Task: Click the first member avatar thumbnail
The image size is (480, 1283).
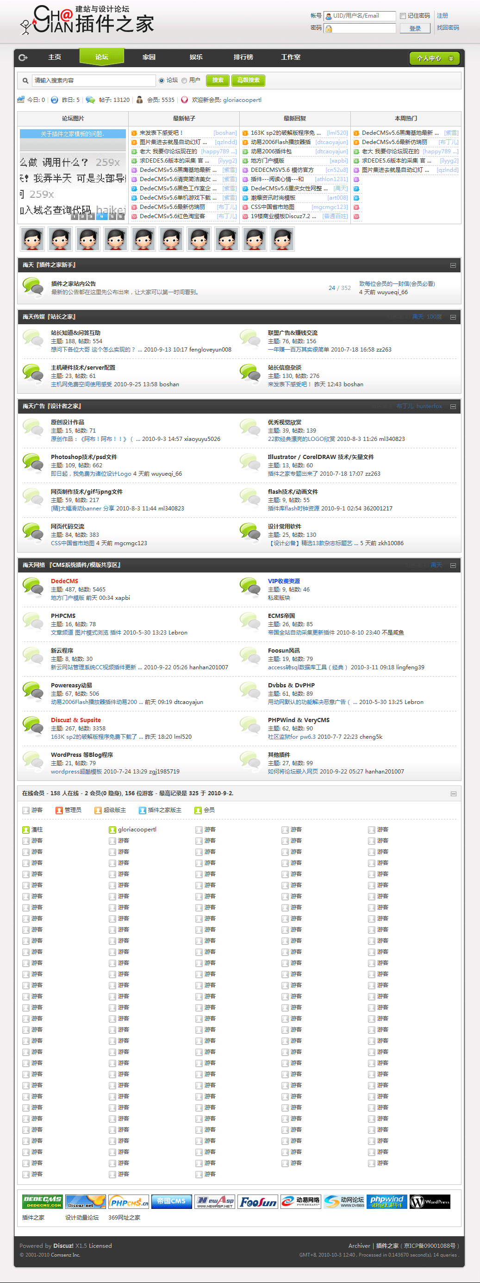Action: 32,239
